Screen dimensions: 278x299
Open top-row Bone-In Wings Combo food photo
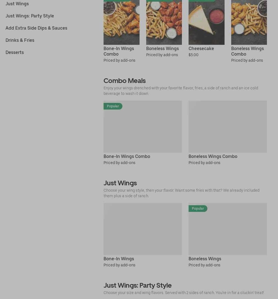point(122,22)
